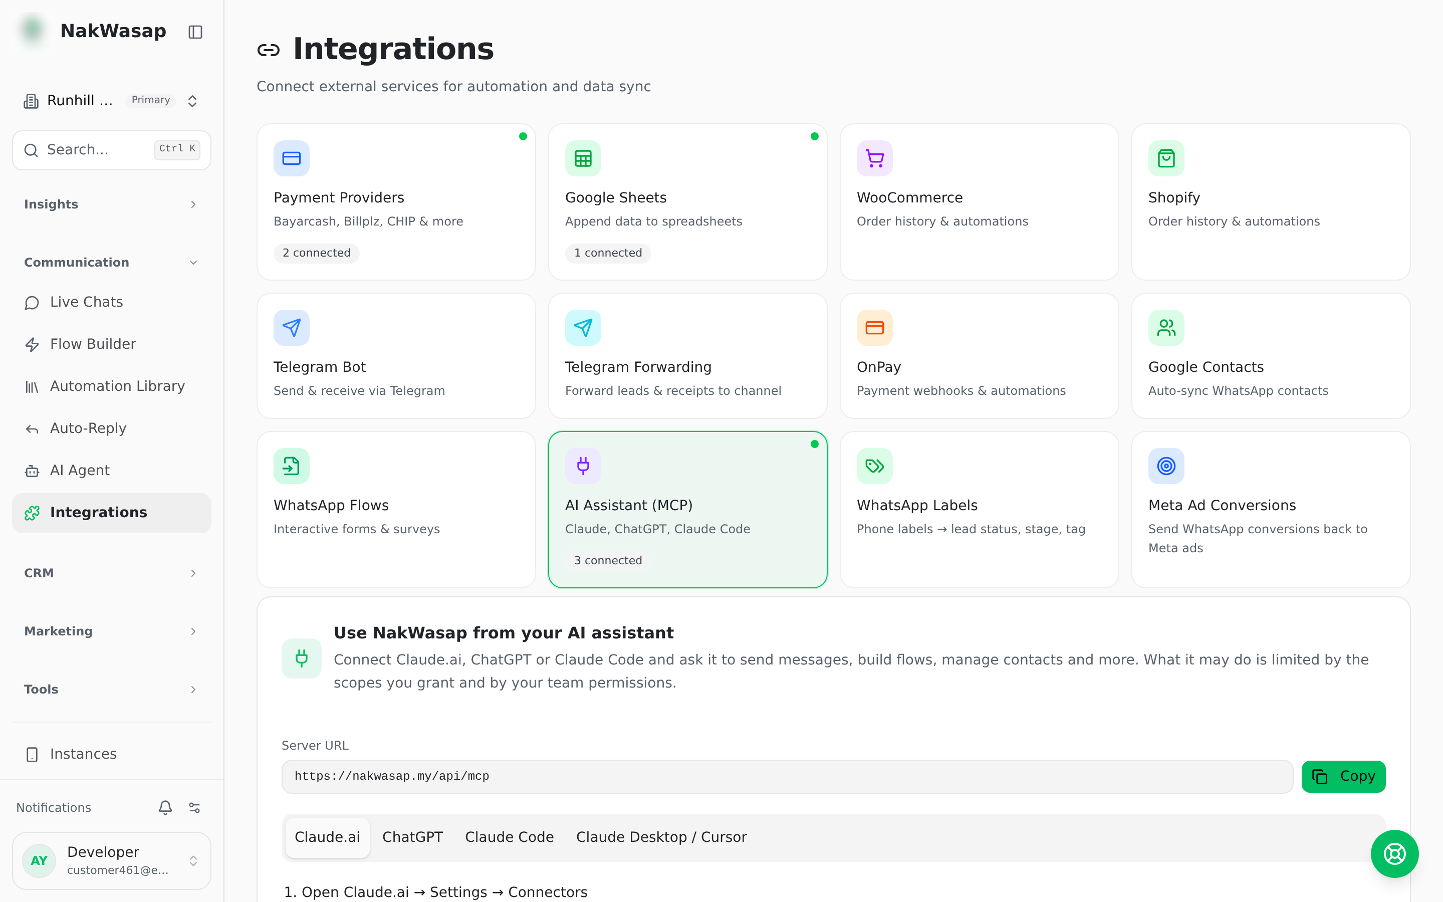This screenshot has height=902, width=1443.
Task: Switch to the Claude.ai tab
Action: [327, 837]
